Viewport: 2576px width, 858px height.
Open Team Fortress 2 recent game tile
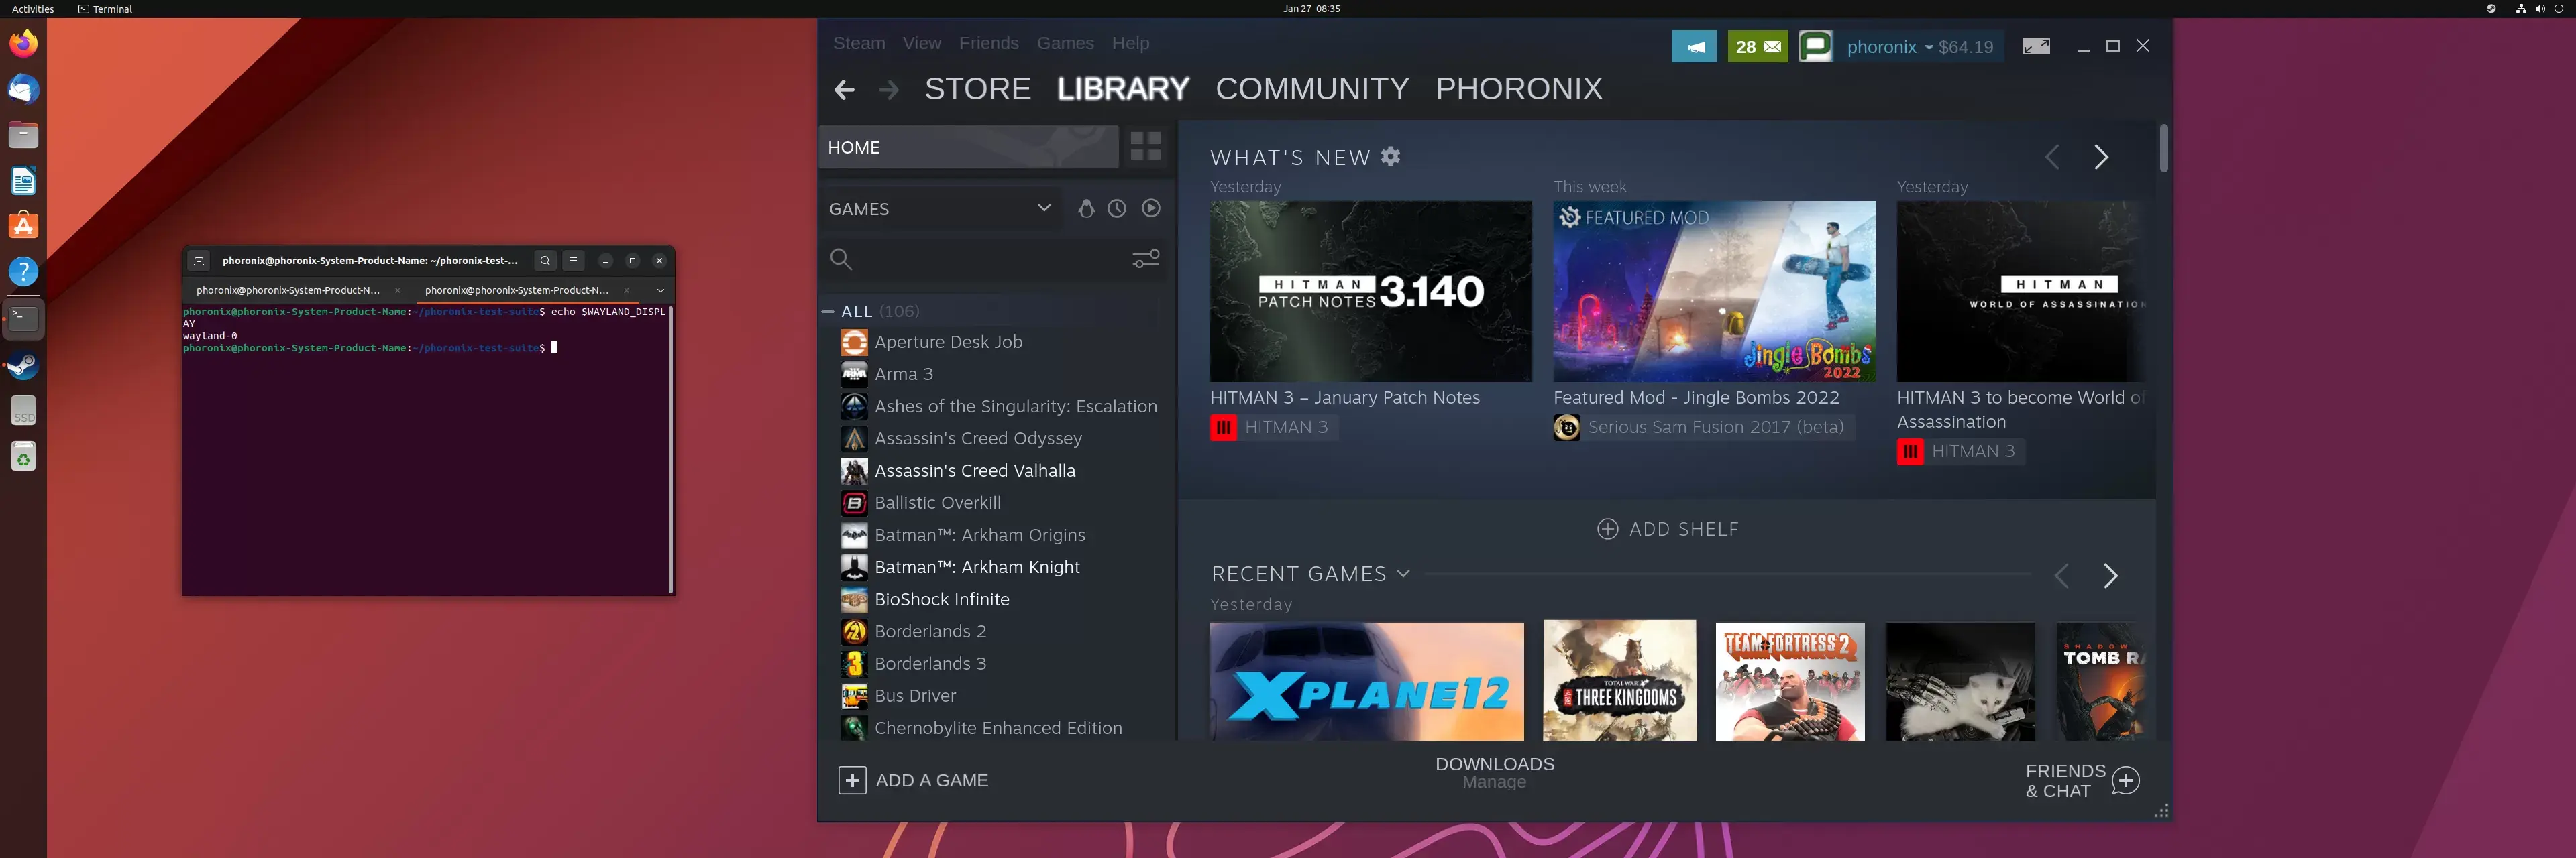(1790, 682)
